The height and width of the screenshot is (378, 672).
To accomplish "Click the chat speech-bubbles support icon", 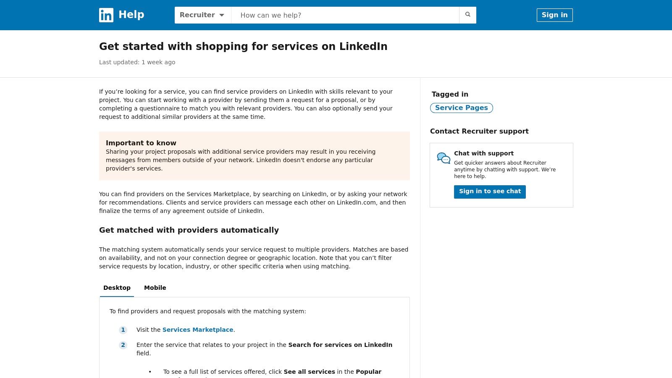I will pos(444,157).
